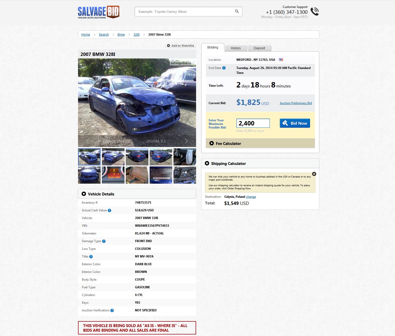Switch to the Bidding tab
This screenshot has width=395, height=336.
[x=213, y=47]
